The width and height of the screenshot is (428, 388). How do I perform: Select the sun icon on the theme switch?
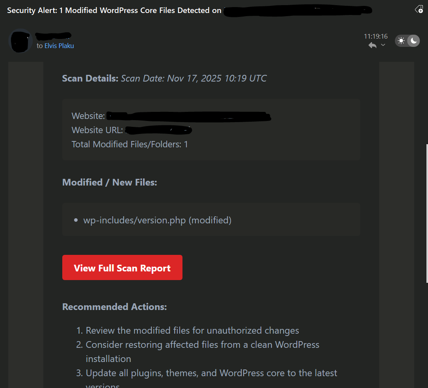coord(401,41)
